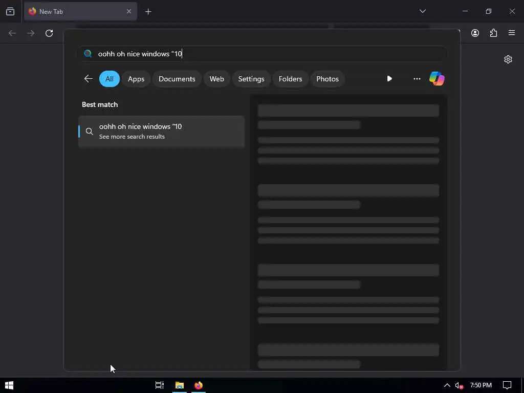This screenshot has height=393, width=524.
Task: Open Copilot from the search panel
Action: click(x=437, y=79)
